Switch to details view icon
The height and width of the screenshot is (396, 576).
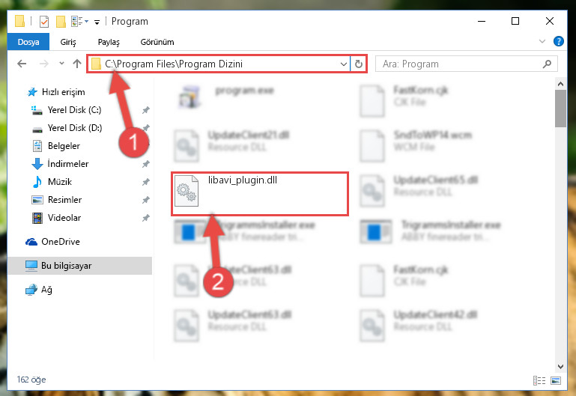tap(539, 380)
